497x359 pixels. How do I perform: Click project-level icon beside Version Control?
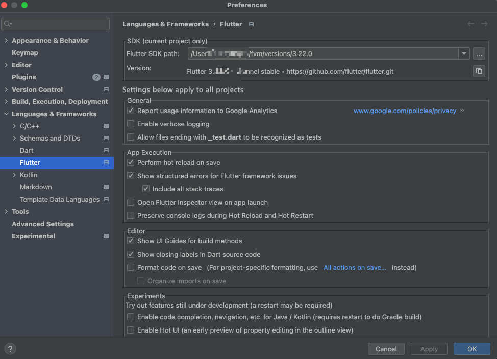[x=107, y=90]
